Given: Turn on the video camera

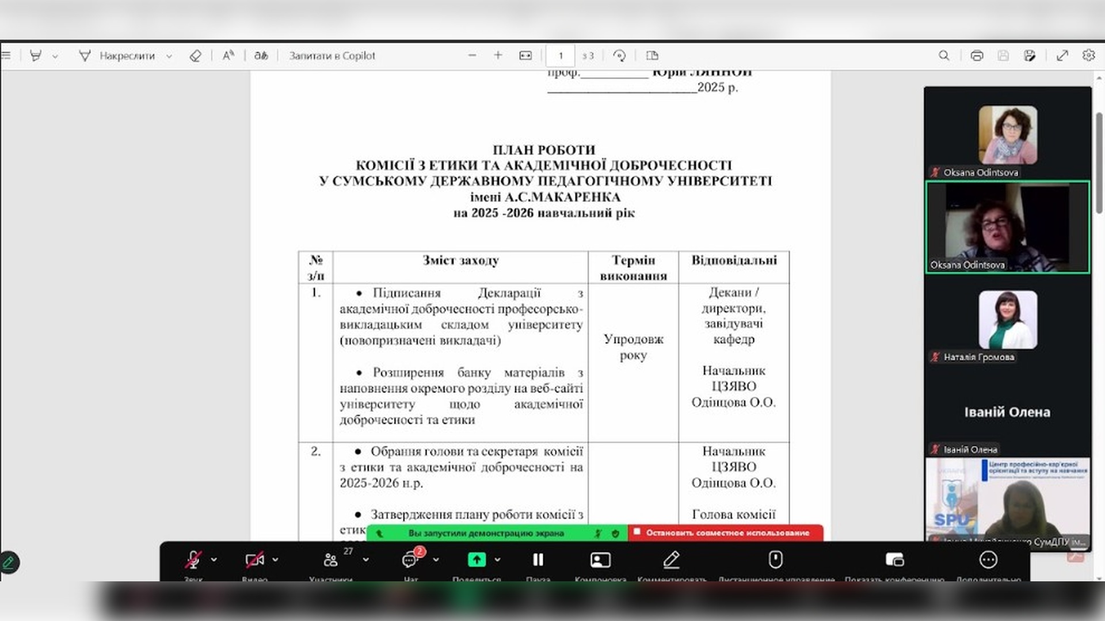Looking at the screenshot, I should pyautogui.click(x=254, y=559).
